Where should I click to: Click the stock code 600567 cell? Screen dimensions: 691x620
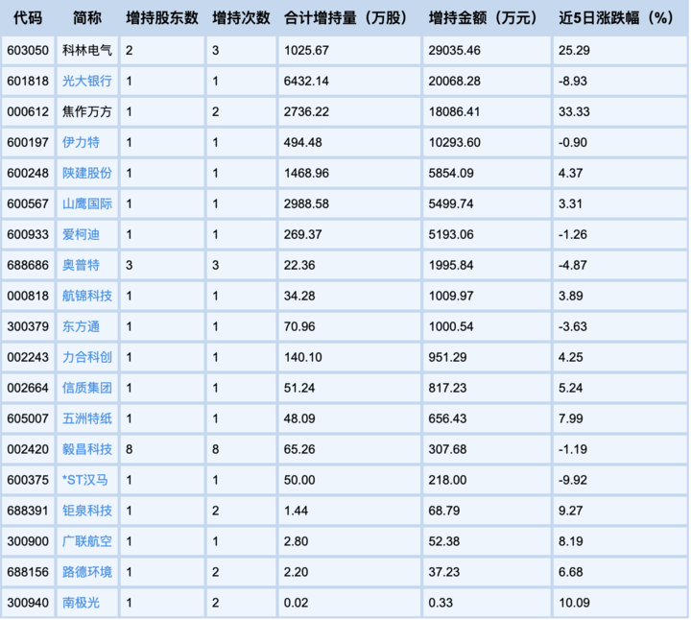coord(28,203)
